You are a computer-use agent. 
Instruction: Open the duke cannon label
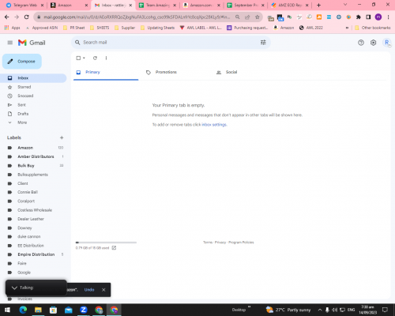click(29, 237)
